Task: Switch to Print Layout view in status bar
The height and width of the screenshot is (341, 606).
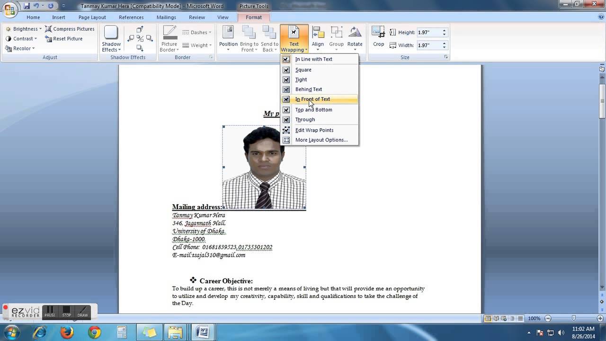Action: click(488, 319)
